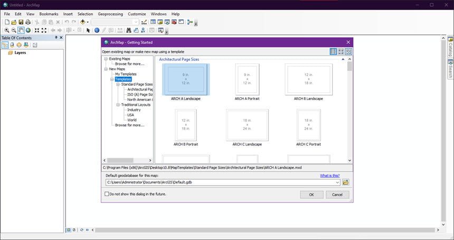This screenshot has height=240, width=454.
Task: Open the Python window icon
Action: point(181,22)
